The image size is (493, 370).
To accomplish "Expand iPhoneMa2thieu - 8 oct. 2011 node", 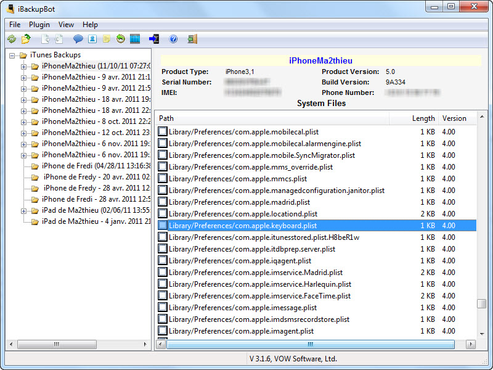I will (x=23, y=122).
